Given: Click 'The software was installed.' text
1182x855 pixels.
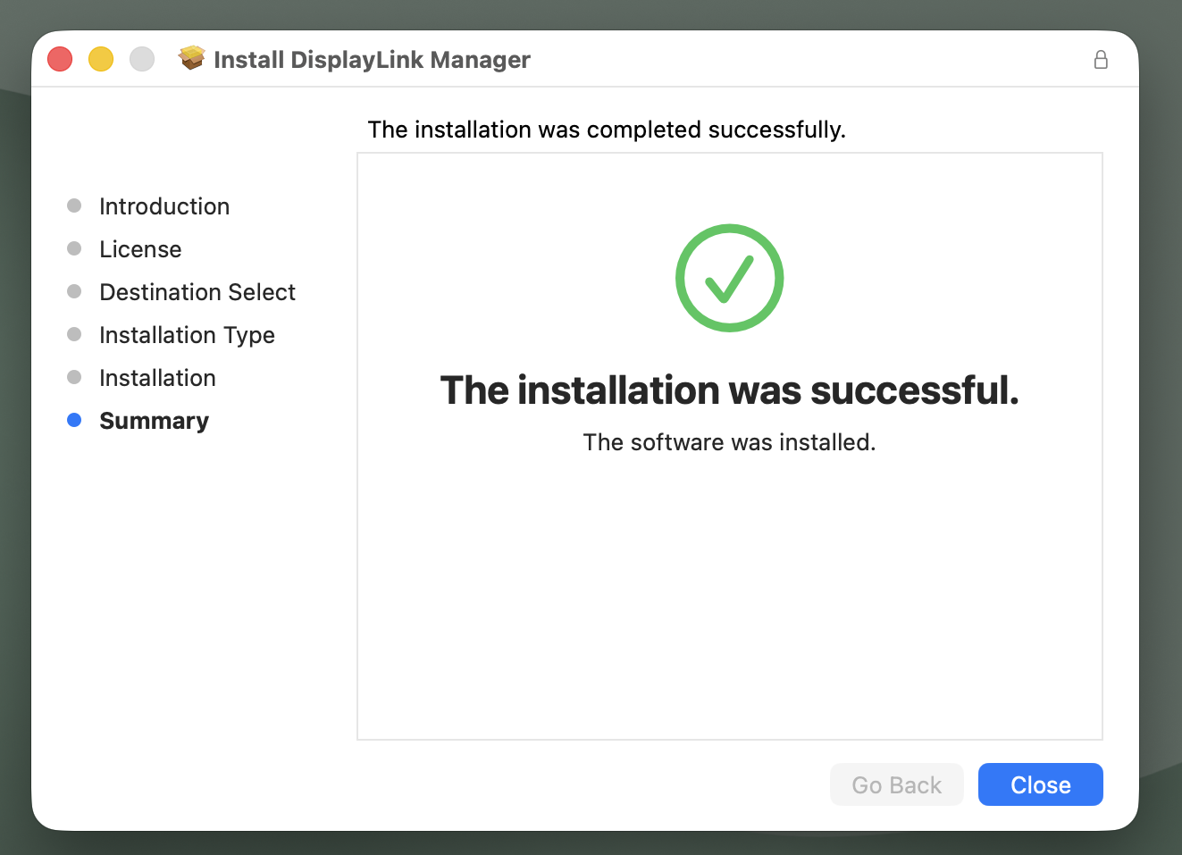Looking at the screenshot, I should [729, 442].
